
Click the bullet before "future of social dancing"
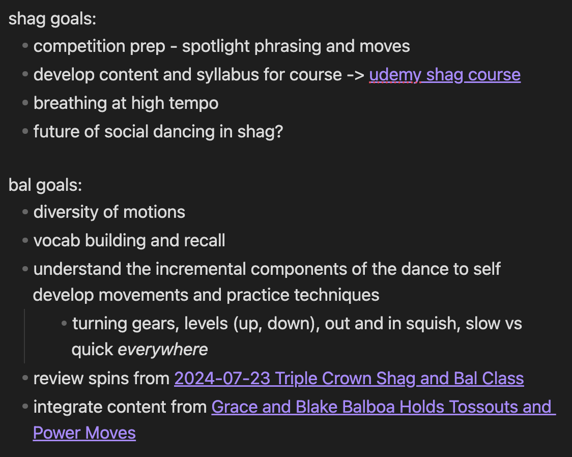[x=25, y=132]
